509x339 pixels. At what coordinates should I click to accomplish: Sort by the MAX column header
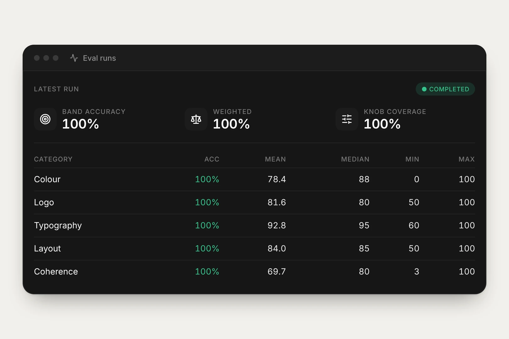point(467,159)
